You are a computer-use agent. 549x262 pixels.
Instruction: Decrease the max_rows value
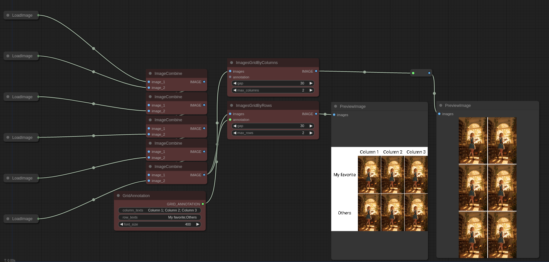[x=235, y=133]
